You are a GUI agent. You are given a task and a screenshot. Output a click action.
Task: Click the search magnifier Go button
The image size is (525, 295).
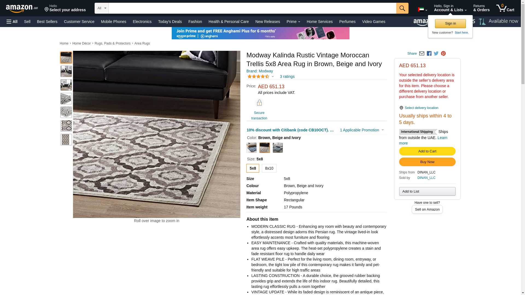pyautogui.click(x=402, y=8)
